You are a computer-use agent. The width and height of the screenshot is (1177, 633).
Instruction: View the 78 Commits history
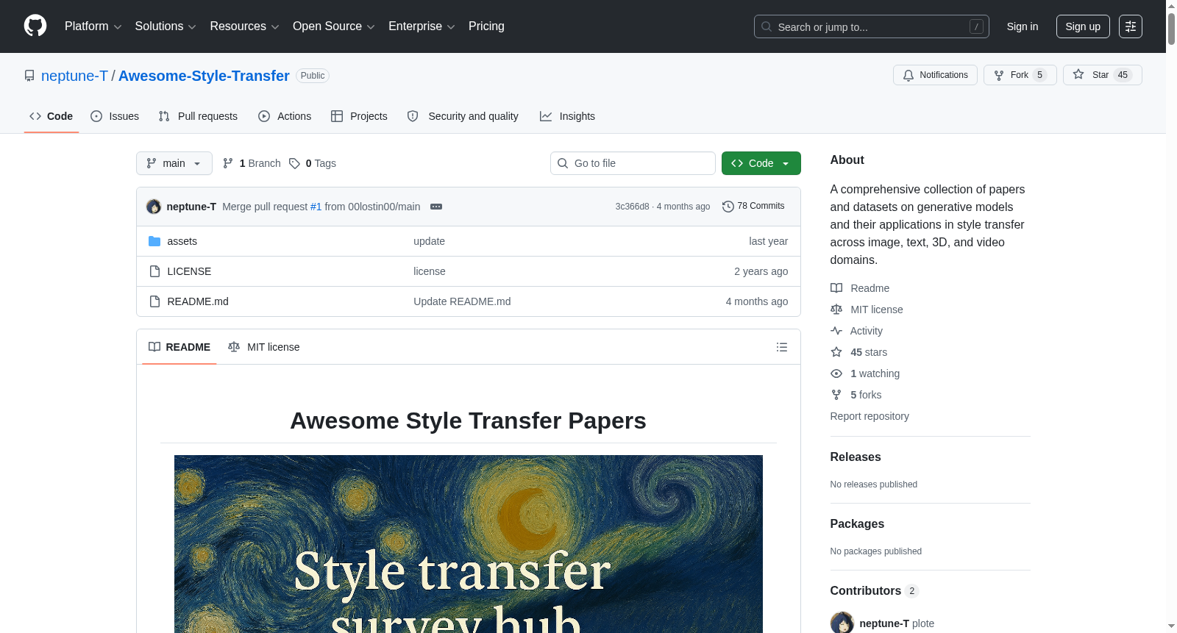[753, 207]
